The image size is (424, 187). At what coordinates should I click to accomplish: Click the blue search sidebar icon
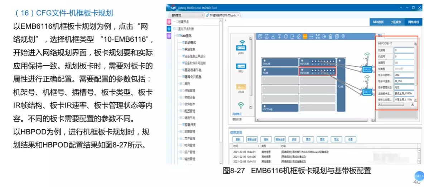[x=169, y=29]
